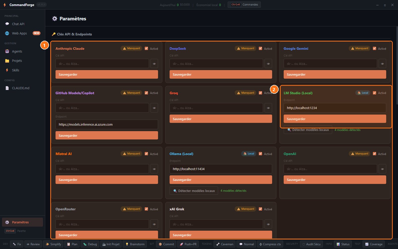Screen dimensions: 398x249
Task: Trigger the Simplify command
Action: [53, 244]
